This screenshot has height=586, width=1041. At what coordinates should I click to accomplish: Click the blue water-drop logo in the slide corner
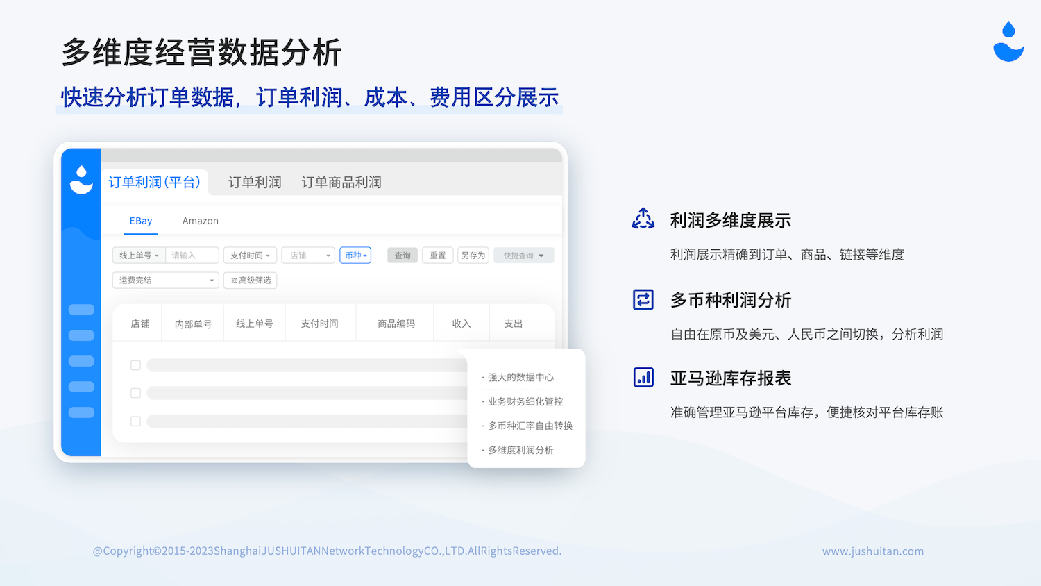(1008, 42)
